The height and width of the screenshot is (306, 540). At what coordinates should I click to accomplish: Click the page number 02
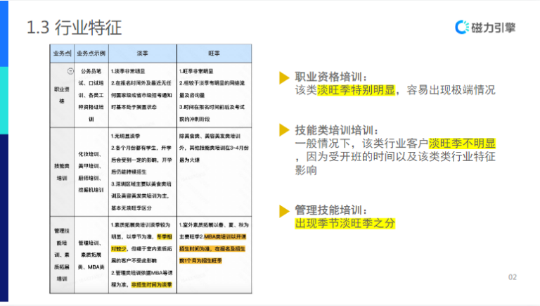[x=513, y=277]
